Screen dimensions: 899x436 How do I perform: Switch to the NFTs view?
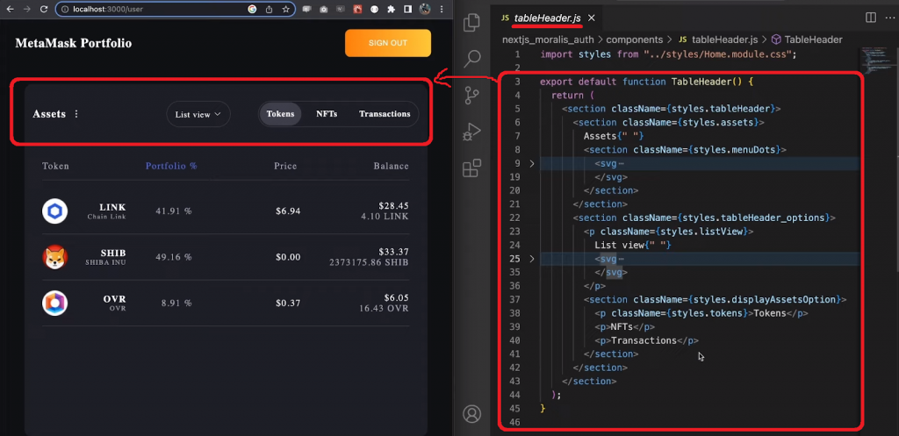tap(327, 114)
